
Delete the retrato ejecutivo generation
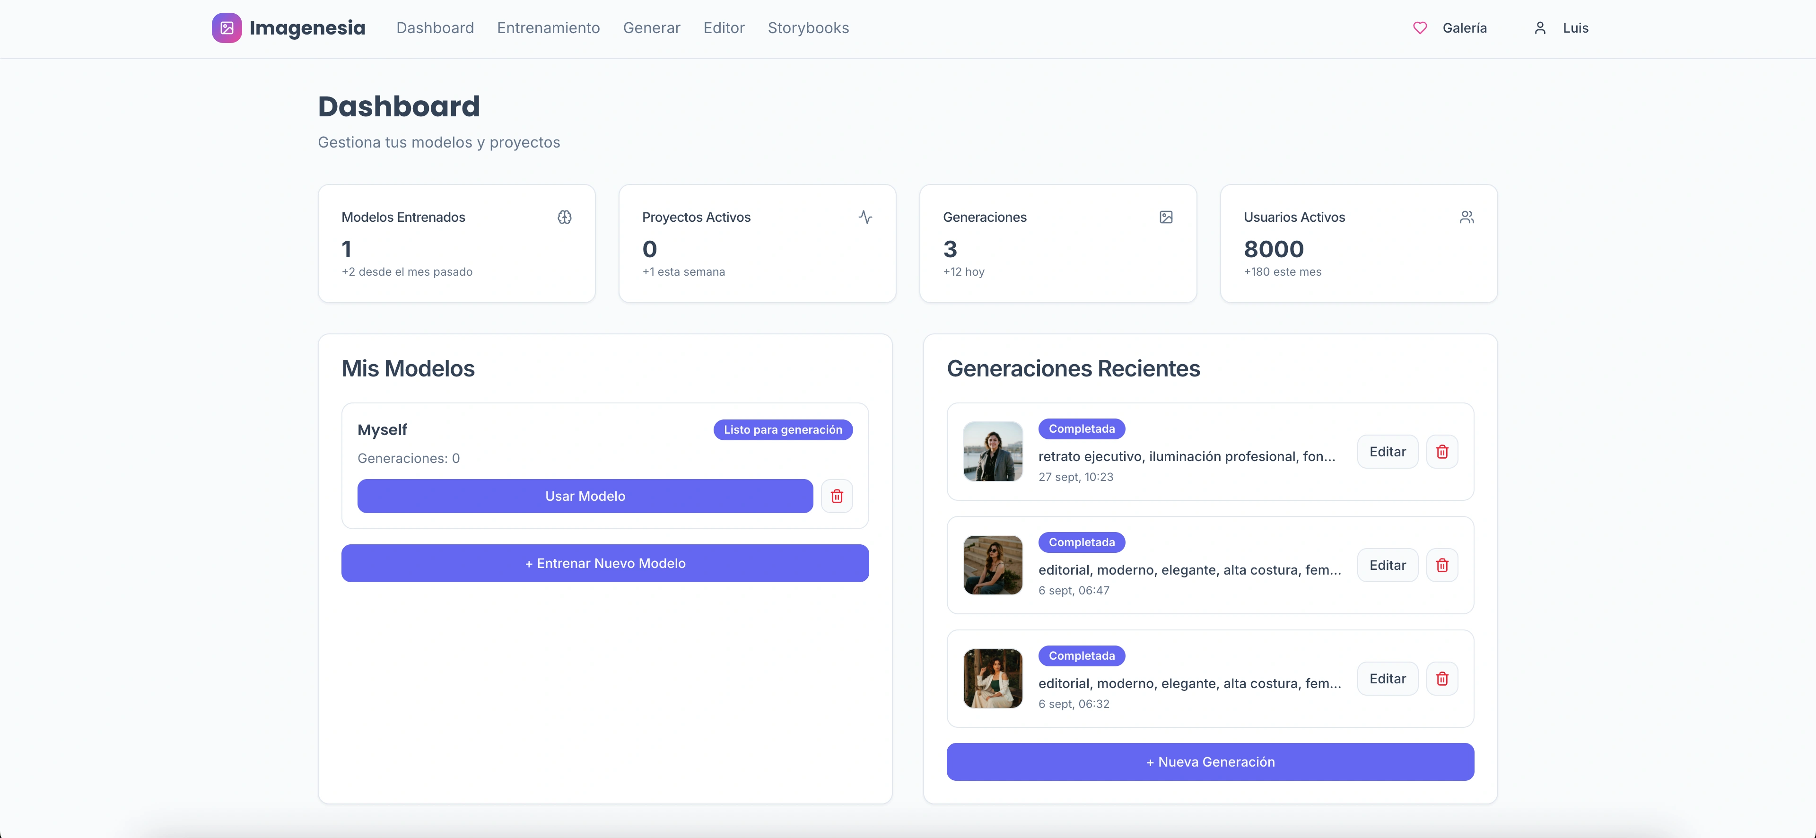[x=1441, y=452]
